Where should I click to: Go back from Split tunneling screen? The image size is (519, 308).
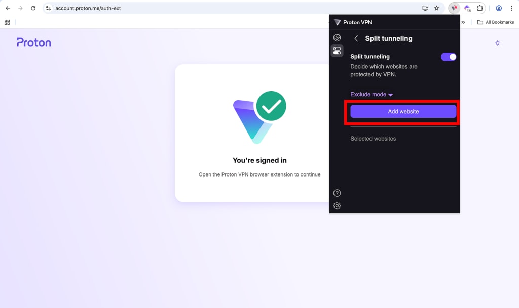(x=356, y=38)
